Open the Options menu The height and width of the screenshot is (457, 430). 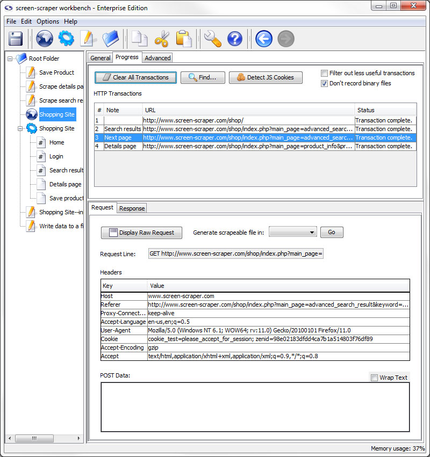pos(48,21)
